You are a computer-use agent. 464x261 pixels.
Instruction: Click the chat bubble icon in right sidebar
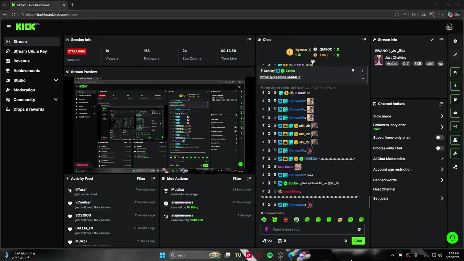455,113
